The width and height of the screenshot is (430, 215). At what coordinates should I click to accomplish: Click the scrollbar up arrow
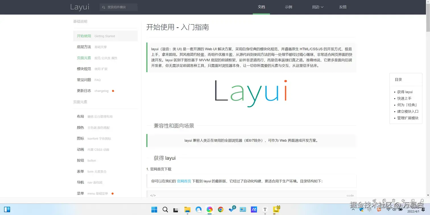428,2
